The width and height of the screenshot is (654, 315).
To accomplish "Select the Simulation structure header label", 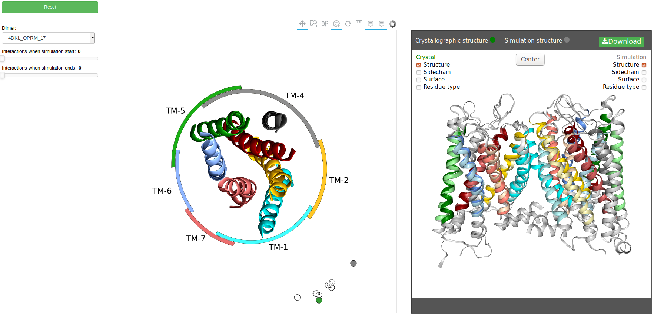I will click(533, 40).
